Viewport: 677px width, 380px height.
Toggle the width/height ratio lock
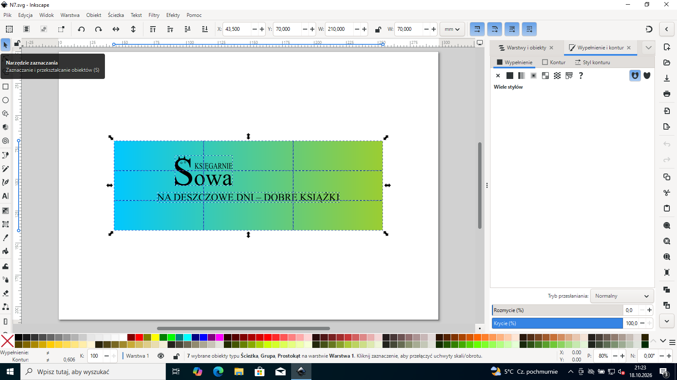click(x=378, y=29)
